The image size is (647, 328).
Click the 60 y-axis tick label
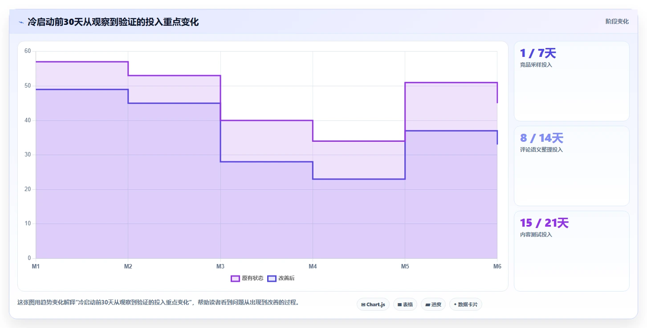pos(28,51)
